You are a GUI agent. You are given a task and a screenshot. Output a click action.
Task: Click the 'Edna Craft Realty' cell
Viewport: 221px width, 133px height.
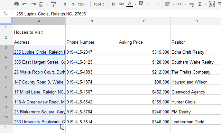pyautogui.click(x=196, y=50)
